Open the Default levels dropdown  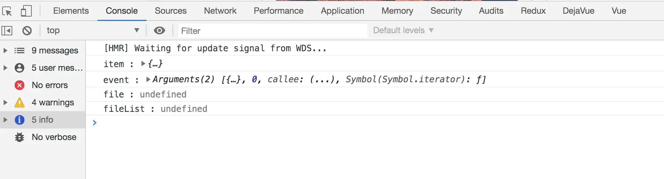coord(403,31)
